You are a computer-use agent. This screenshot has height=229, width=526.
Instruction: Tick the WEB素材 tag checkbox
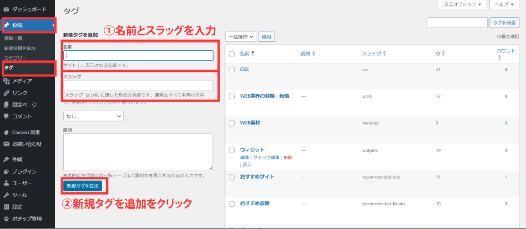click(232, 123)
